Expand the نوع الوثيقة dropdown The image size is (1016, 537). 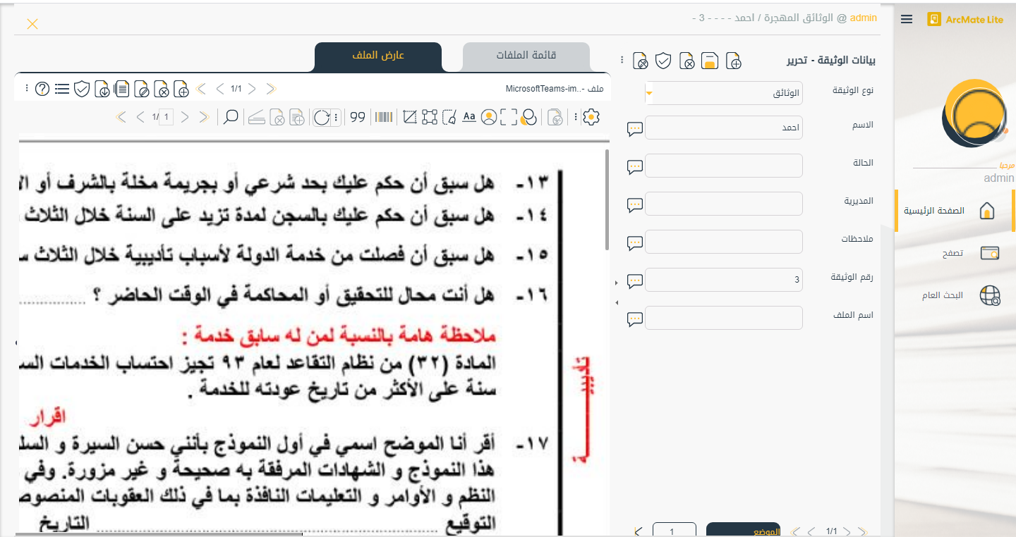click(649, 93)
